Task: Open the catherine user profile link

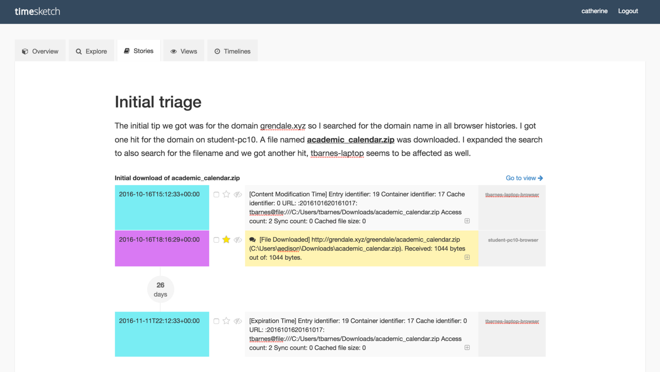Action: (594, 11)
